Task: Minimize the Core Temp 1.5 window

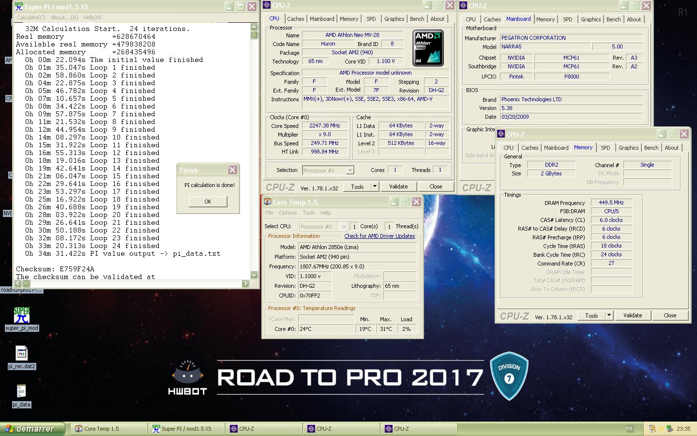Action: click(394, 202)
